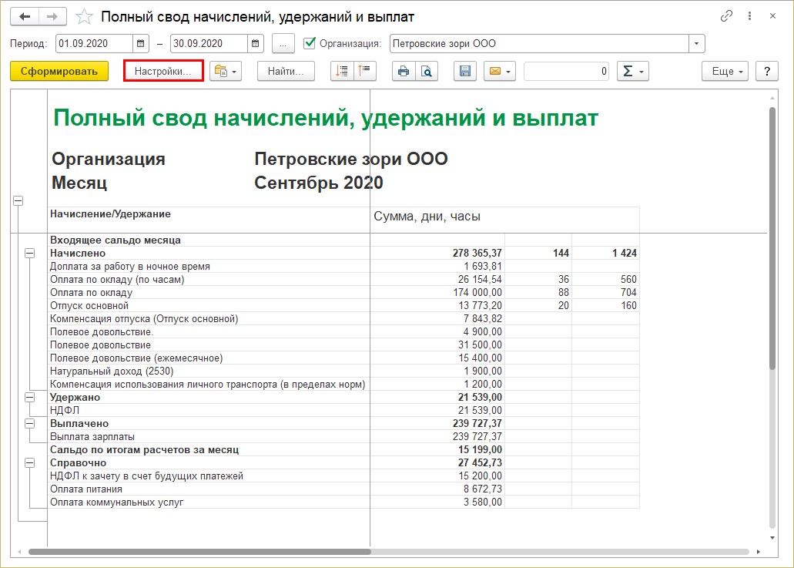Collapse the top-level report grouping
794x568 pixels.
click(18, 200)
